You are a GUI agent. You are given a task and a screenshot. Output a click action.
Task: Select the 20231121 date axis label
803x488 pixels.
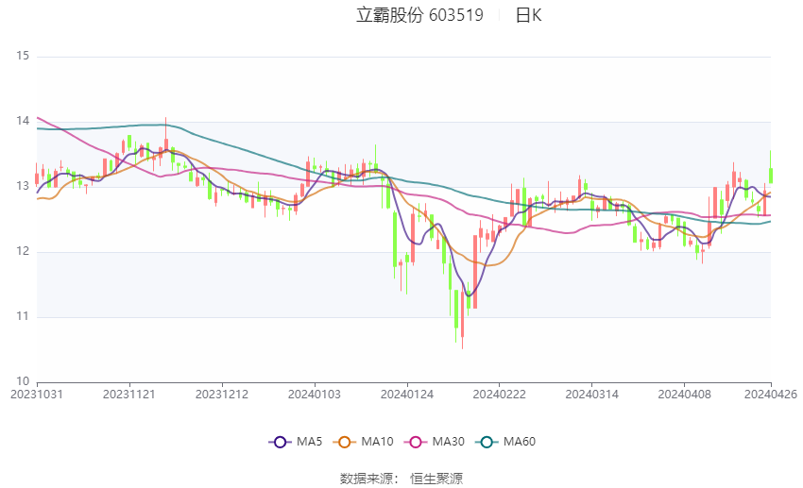tap(129, 395)
